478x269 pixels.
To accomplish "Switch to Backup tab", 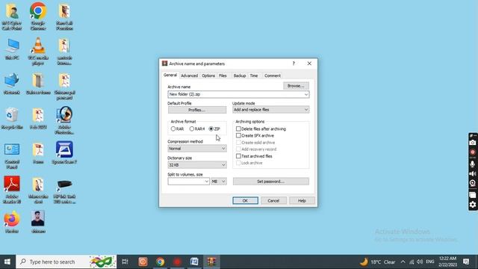I will [x=240, y=75].
